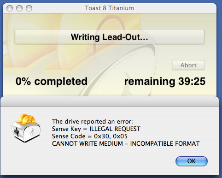222x178 pixels.
Task: Click the flame emblem on the toaster
Action: (32, 132)
